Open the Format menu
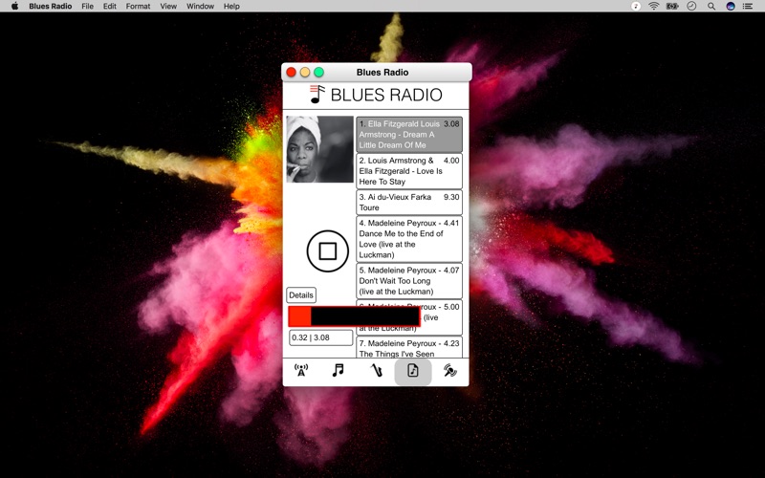 [138, 6]
